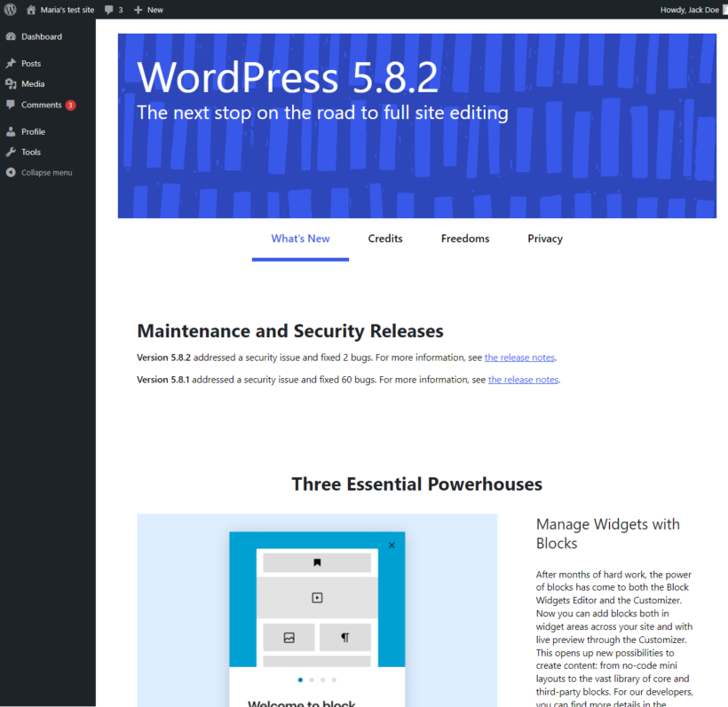Switch to the Freedoms tab

465,239
